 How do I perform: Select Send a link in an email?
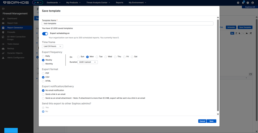[43, 94]
